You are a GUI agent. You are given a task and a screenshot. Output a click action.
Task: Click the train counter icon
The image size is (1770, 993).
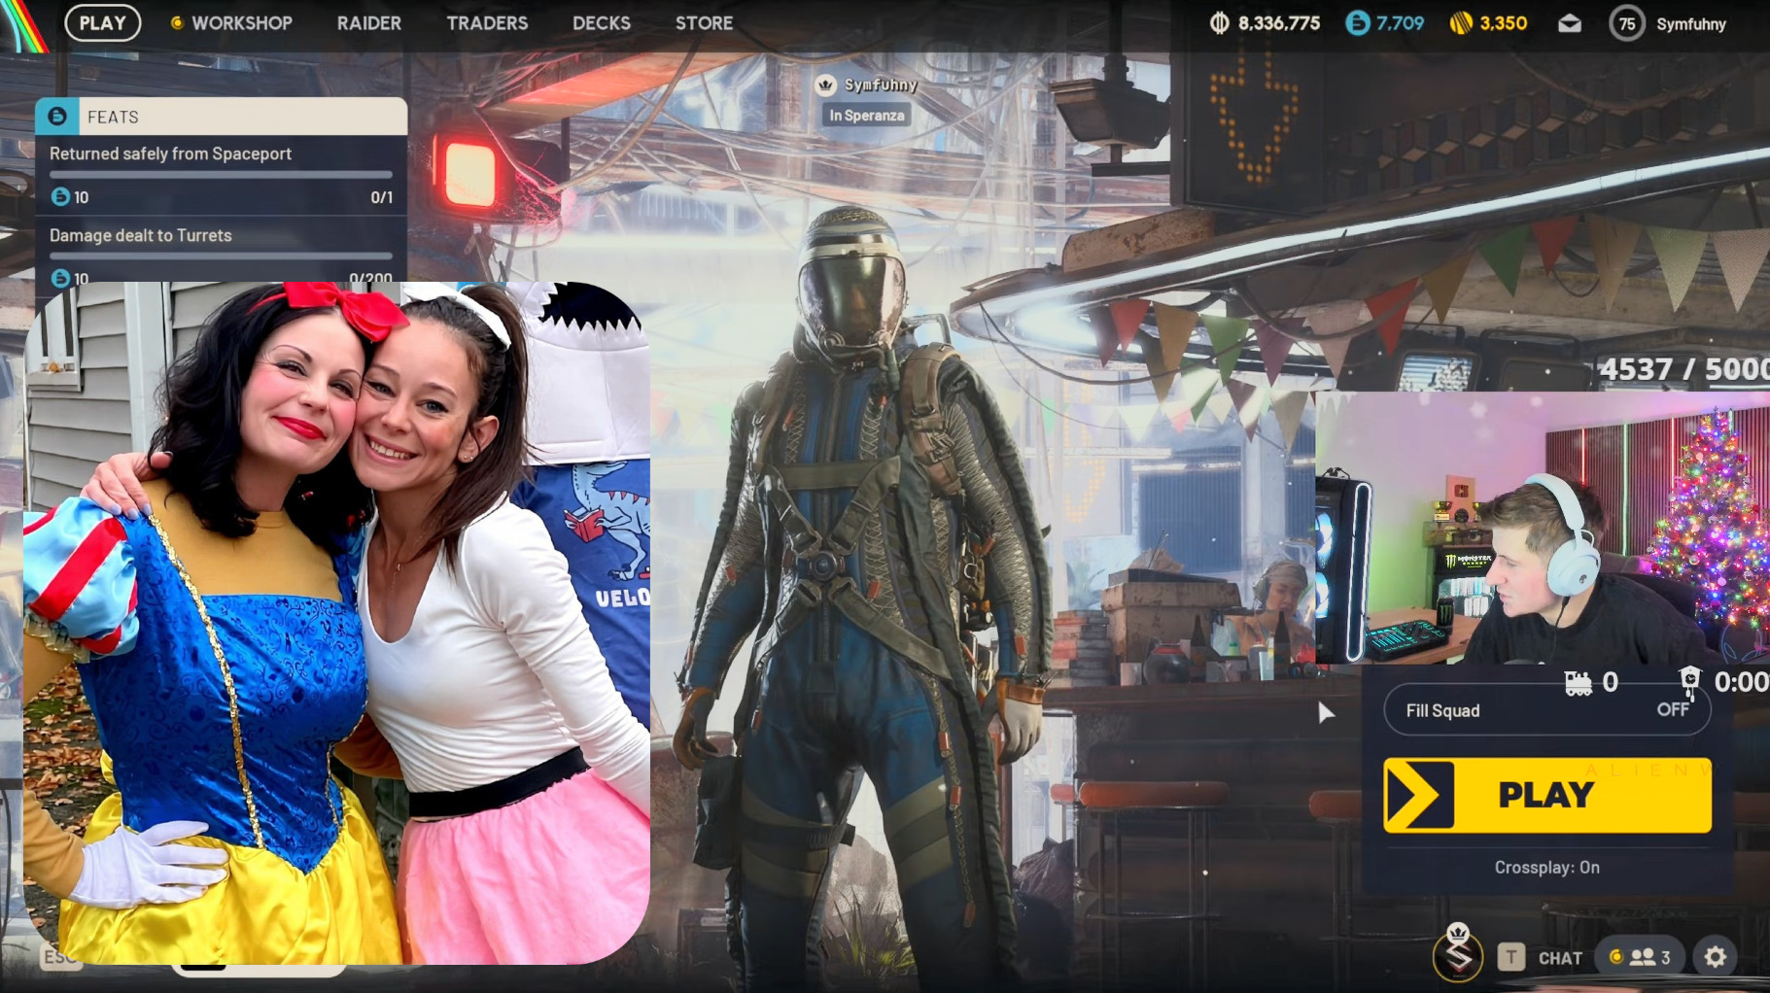(x=1579, y=683)
